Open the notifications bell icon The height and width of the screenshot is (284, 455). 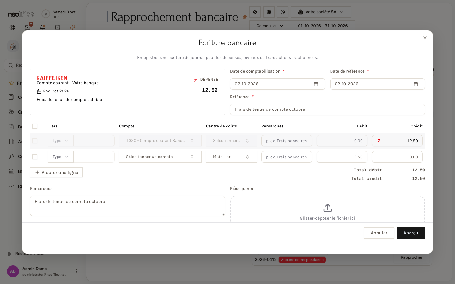[42, 27]
